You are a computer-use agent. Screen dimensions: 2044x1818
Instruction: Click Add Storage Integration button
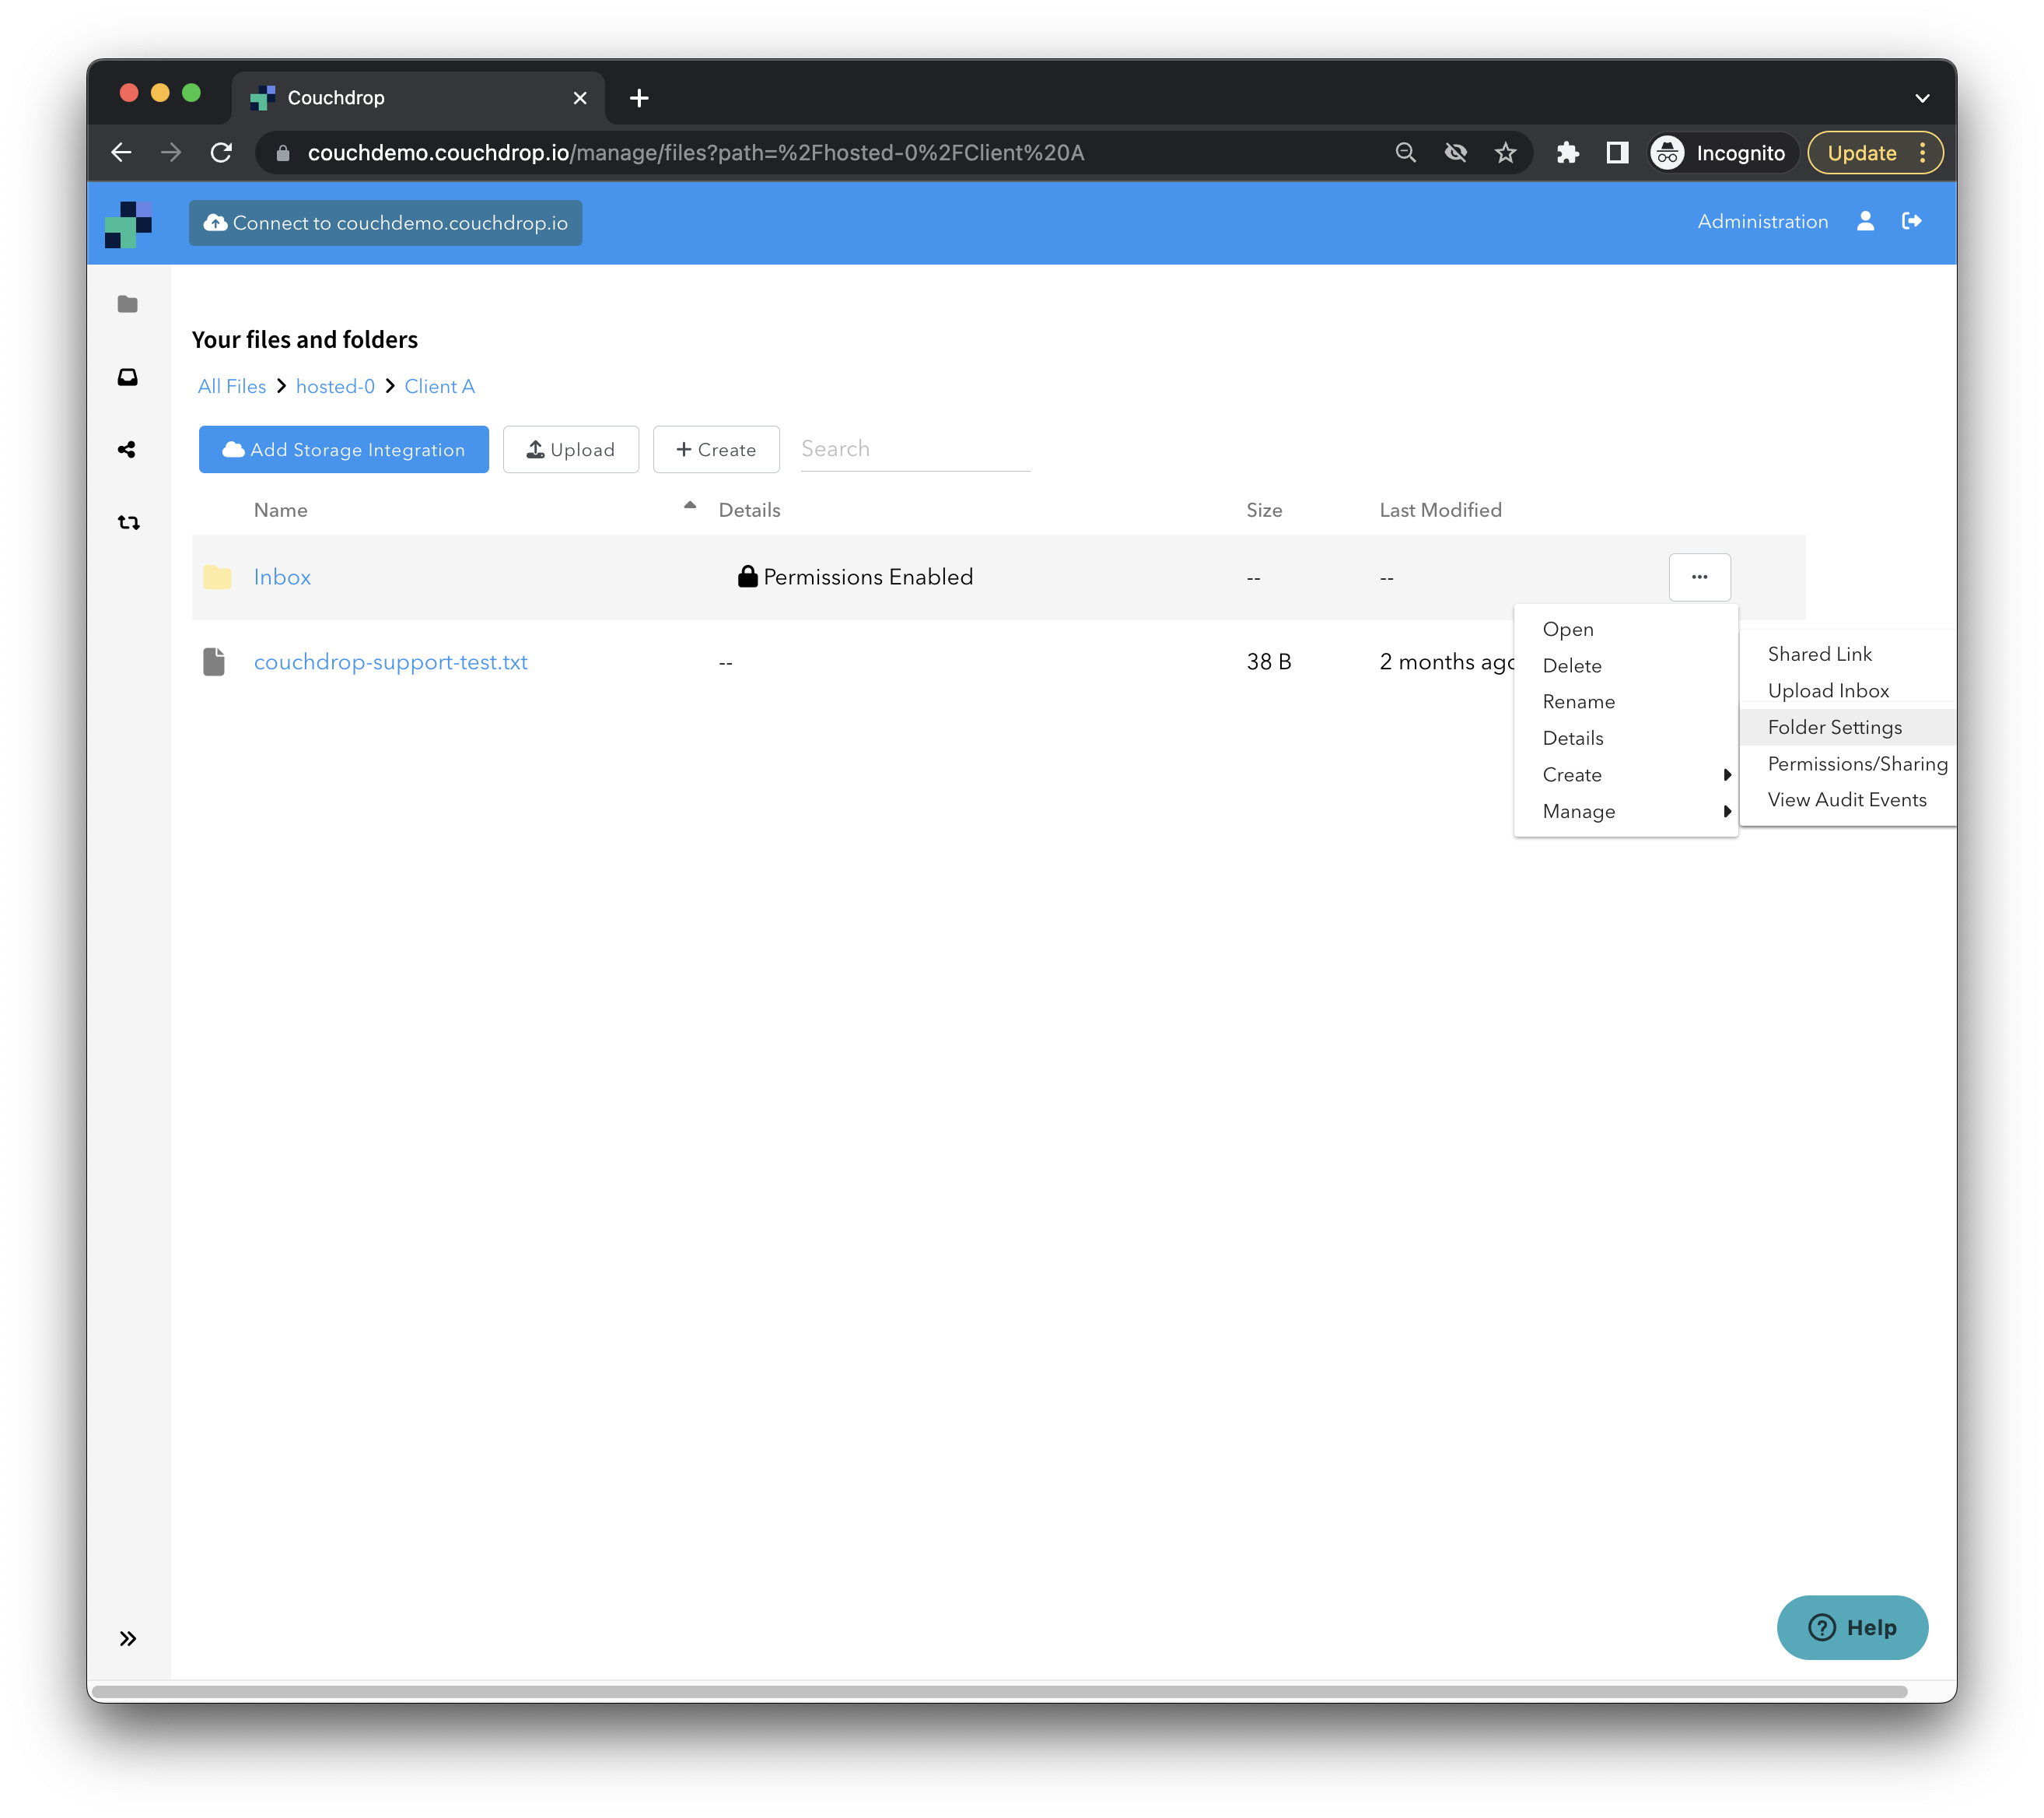click(x=343, y=449)
